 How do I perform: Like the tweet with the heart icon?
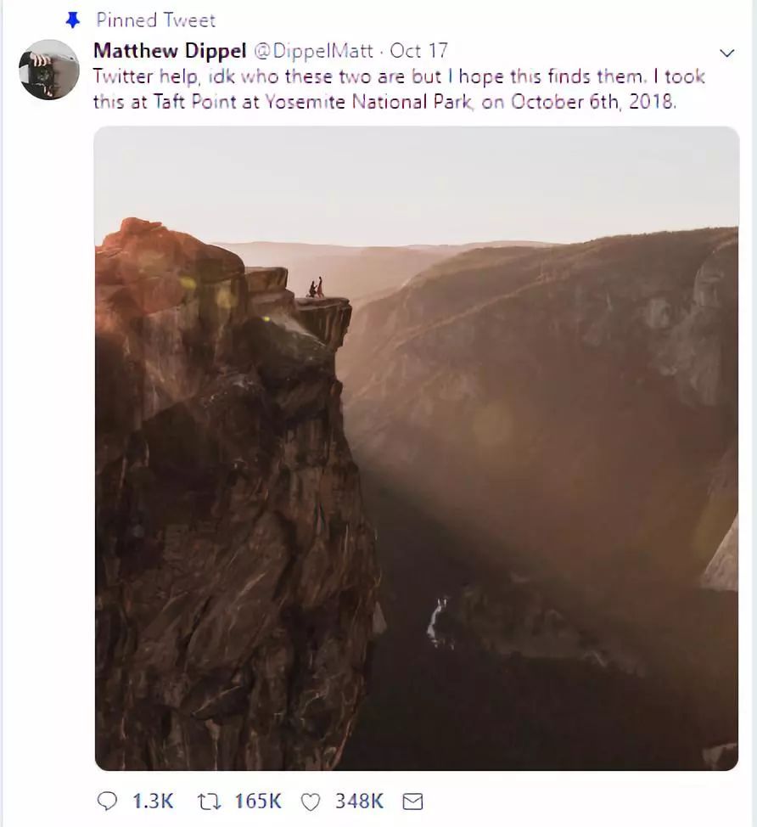(311, 801)
